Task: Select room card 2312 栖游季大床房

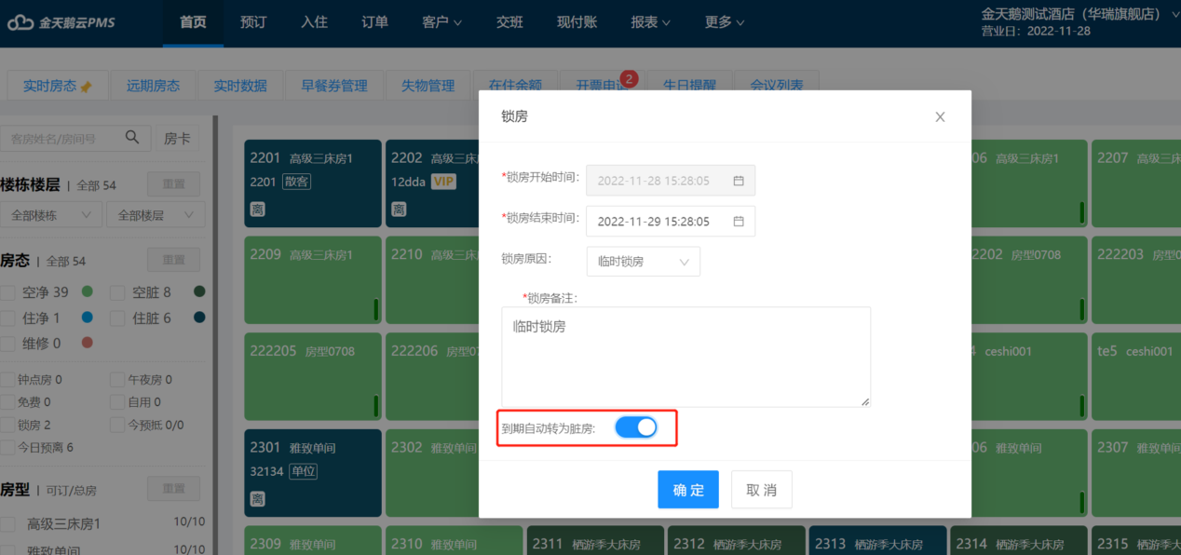Action: (735, 541)
